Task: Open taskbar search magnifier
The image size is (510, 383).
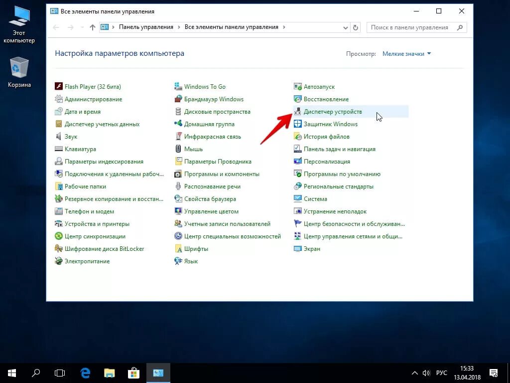Action: 36,373
